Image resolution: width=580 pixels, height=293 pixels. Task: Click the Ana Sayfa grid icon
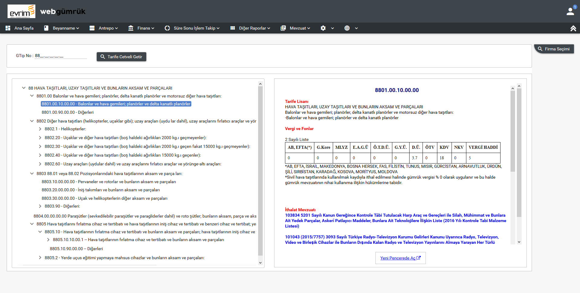(x=8, y=28)
